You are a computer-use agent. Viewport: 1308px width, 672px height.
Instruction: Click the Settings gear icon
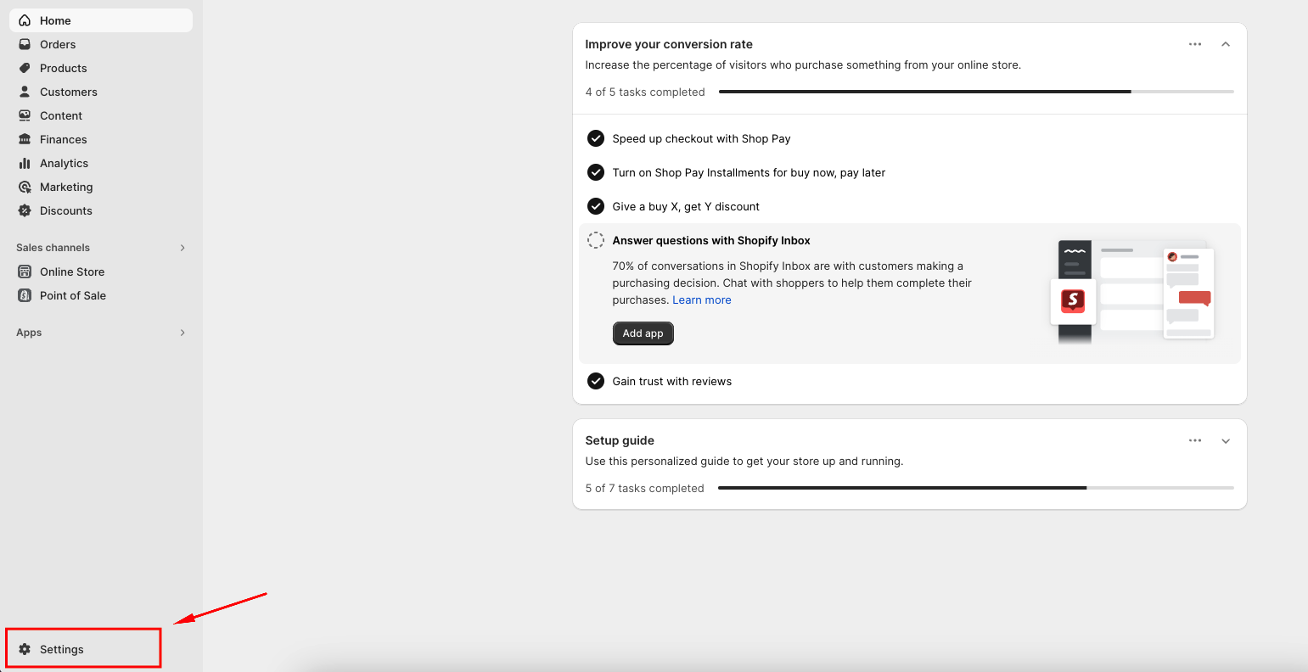coord(25,649)
